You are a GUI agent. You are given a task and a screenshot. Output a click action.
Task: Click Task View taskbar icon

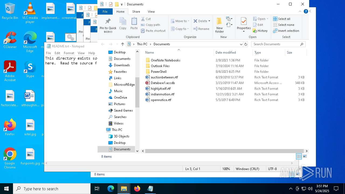[97, 189]
